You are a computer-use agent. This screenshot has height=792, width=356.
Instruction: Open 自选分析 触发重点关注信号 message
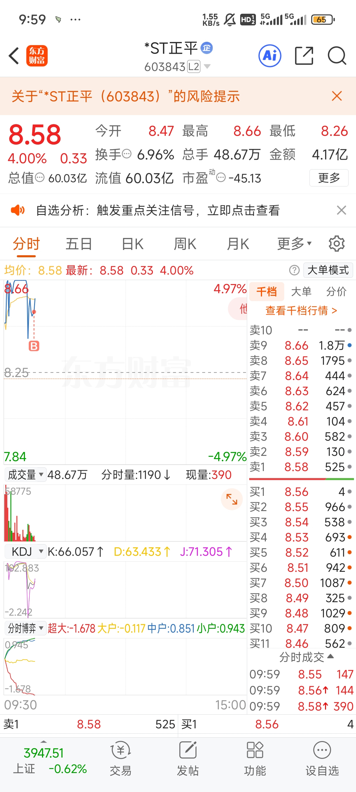158,210
